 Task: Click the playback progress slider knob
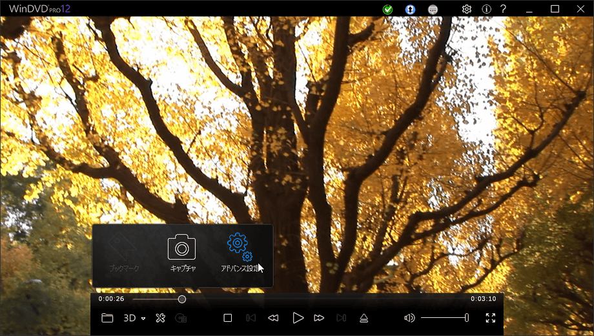182,299
